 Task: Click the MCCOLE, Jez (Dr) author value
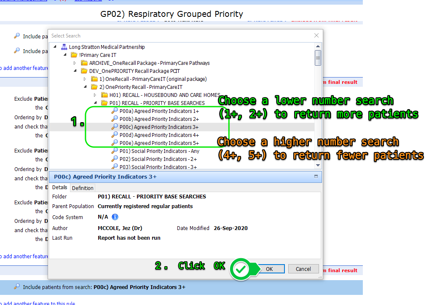120,228
